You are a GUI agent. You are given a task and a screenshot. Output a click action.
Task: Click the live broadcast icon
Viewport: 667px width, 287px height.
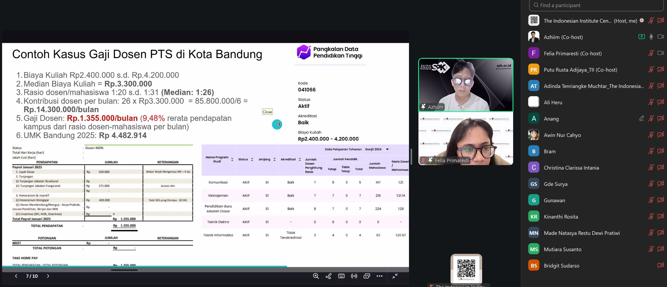point(354,276)
